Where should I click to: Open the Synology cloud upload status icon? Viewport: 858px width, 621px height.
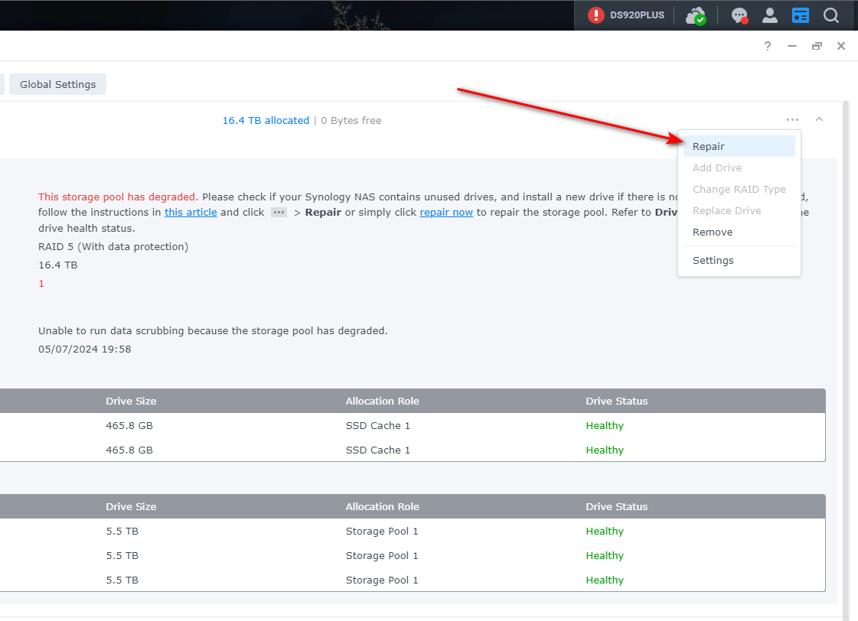click(x=696, y=15)
